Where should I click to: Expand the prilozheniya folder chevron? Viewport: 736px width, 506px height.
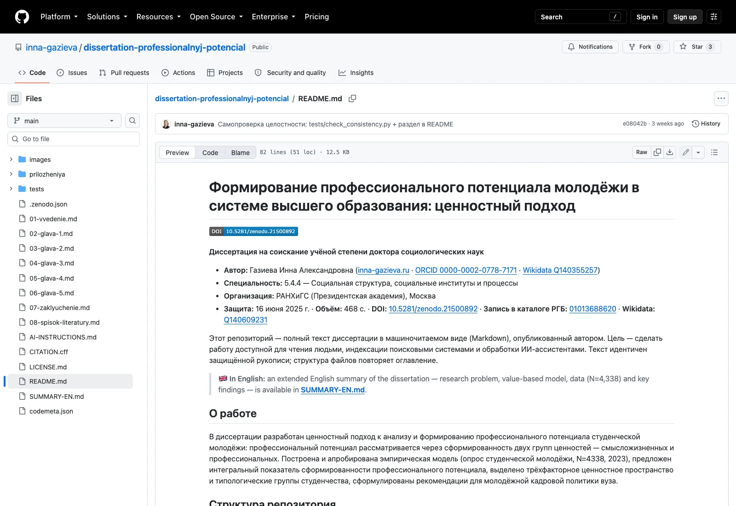11,174
